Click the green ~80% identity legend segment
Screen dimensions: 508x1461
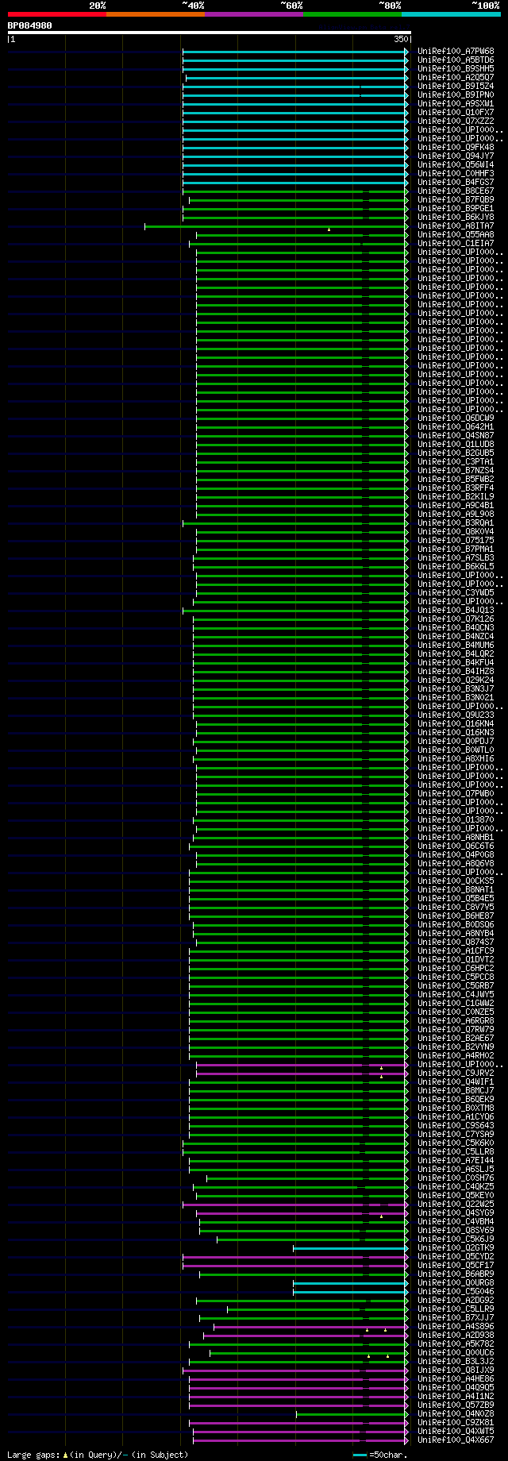[352, 14]
